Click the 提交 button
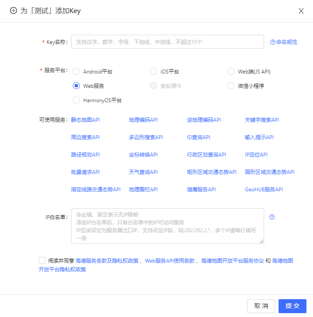Screen dimensions: 313x317 293,306
